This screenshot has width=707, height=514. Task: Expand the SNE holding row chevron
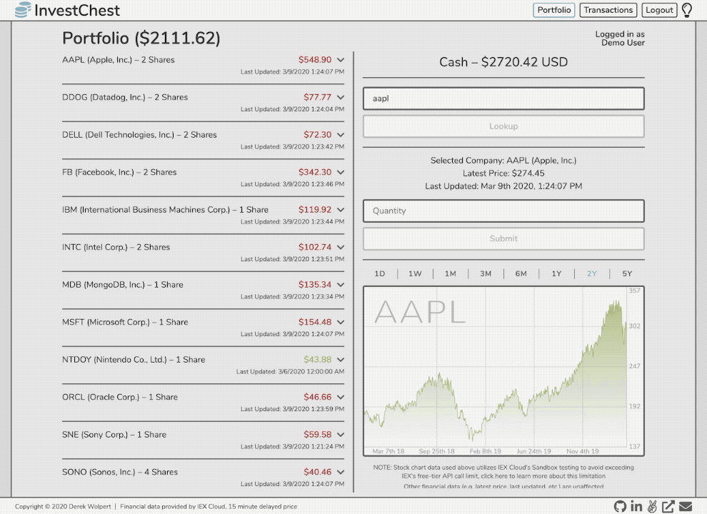click(x=341, y=435)
